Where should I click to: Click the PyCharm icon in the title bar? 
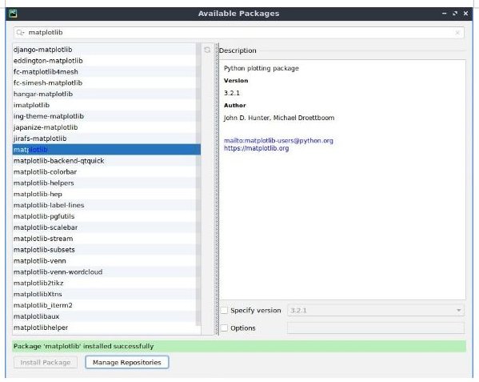13,14
